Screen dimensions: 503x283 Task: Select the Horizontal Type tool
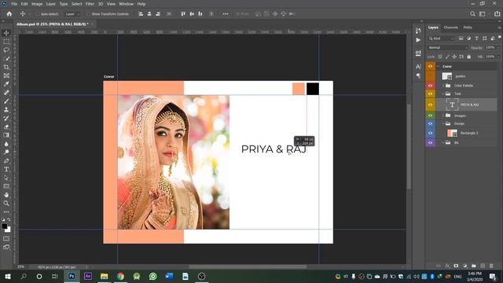pos(6,169)
